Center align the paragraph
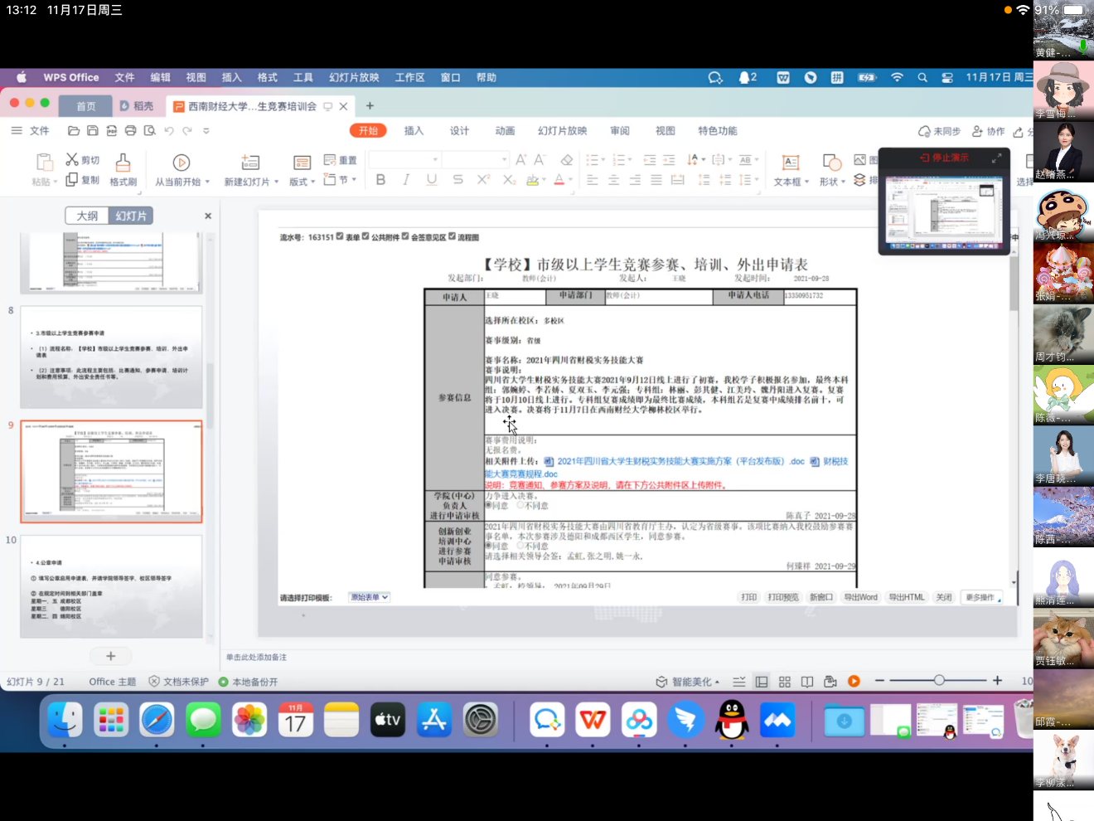Screen dimensions: 1094x821 [613, 180]
